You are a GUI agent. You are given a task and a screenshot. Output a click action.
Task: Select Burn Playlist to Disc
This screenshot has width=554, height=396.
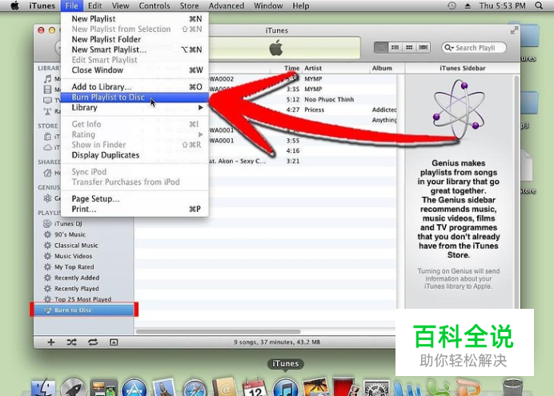134,97
